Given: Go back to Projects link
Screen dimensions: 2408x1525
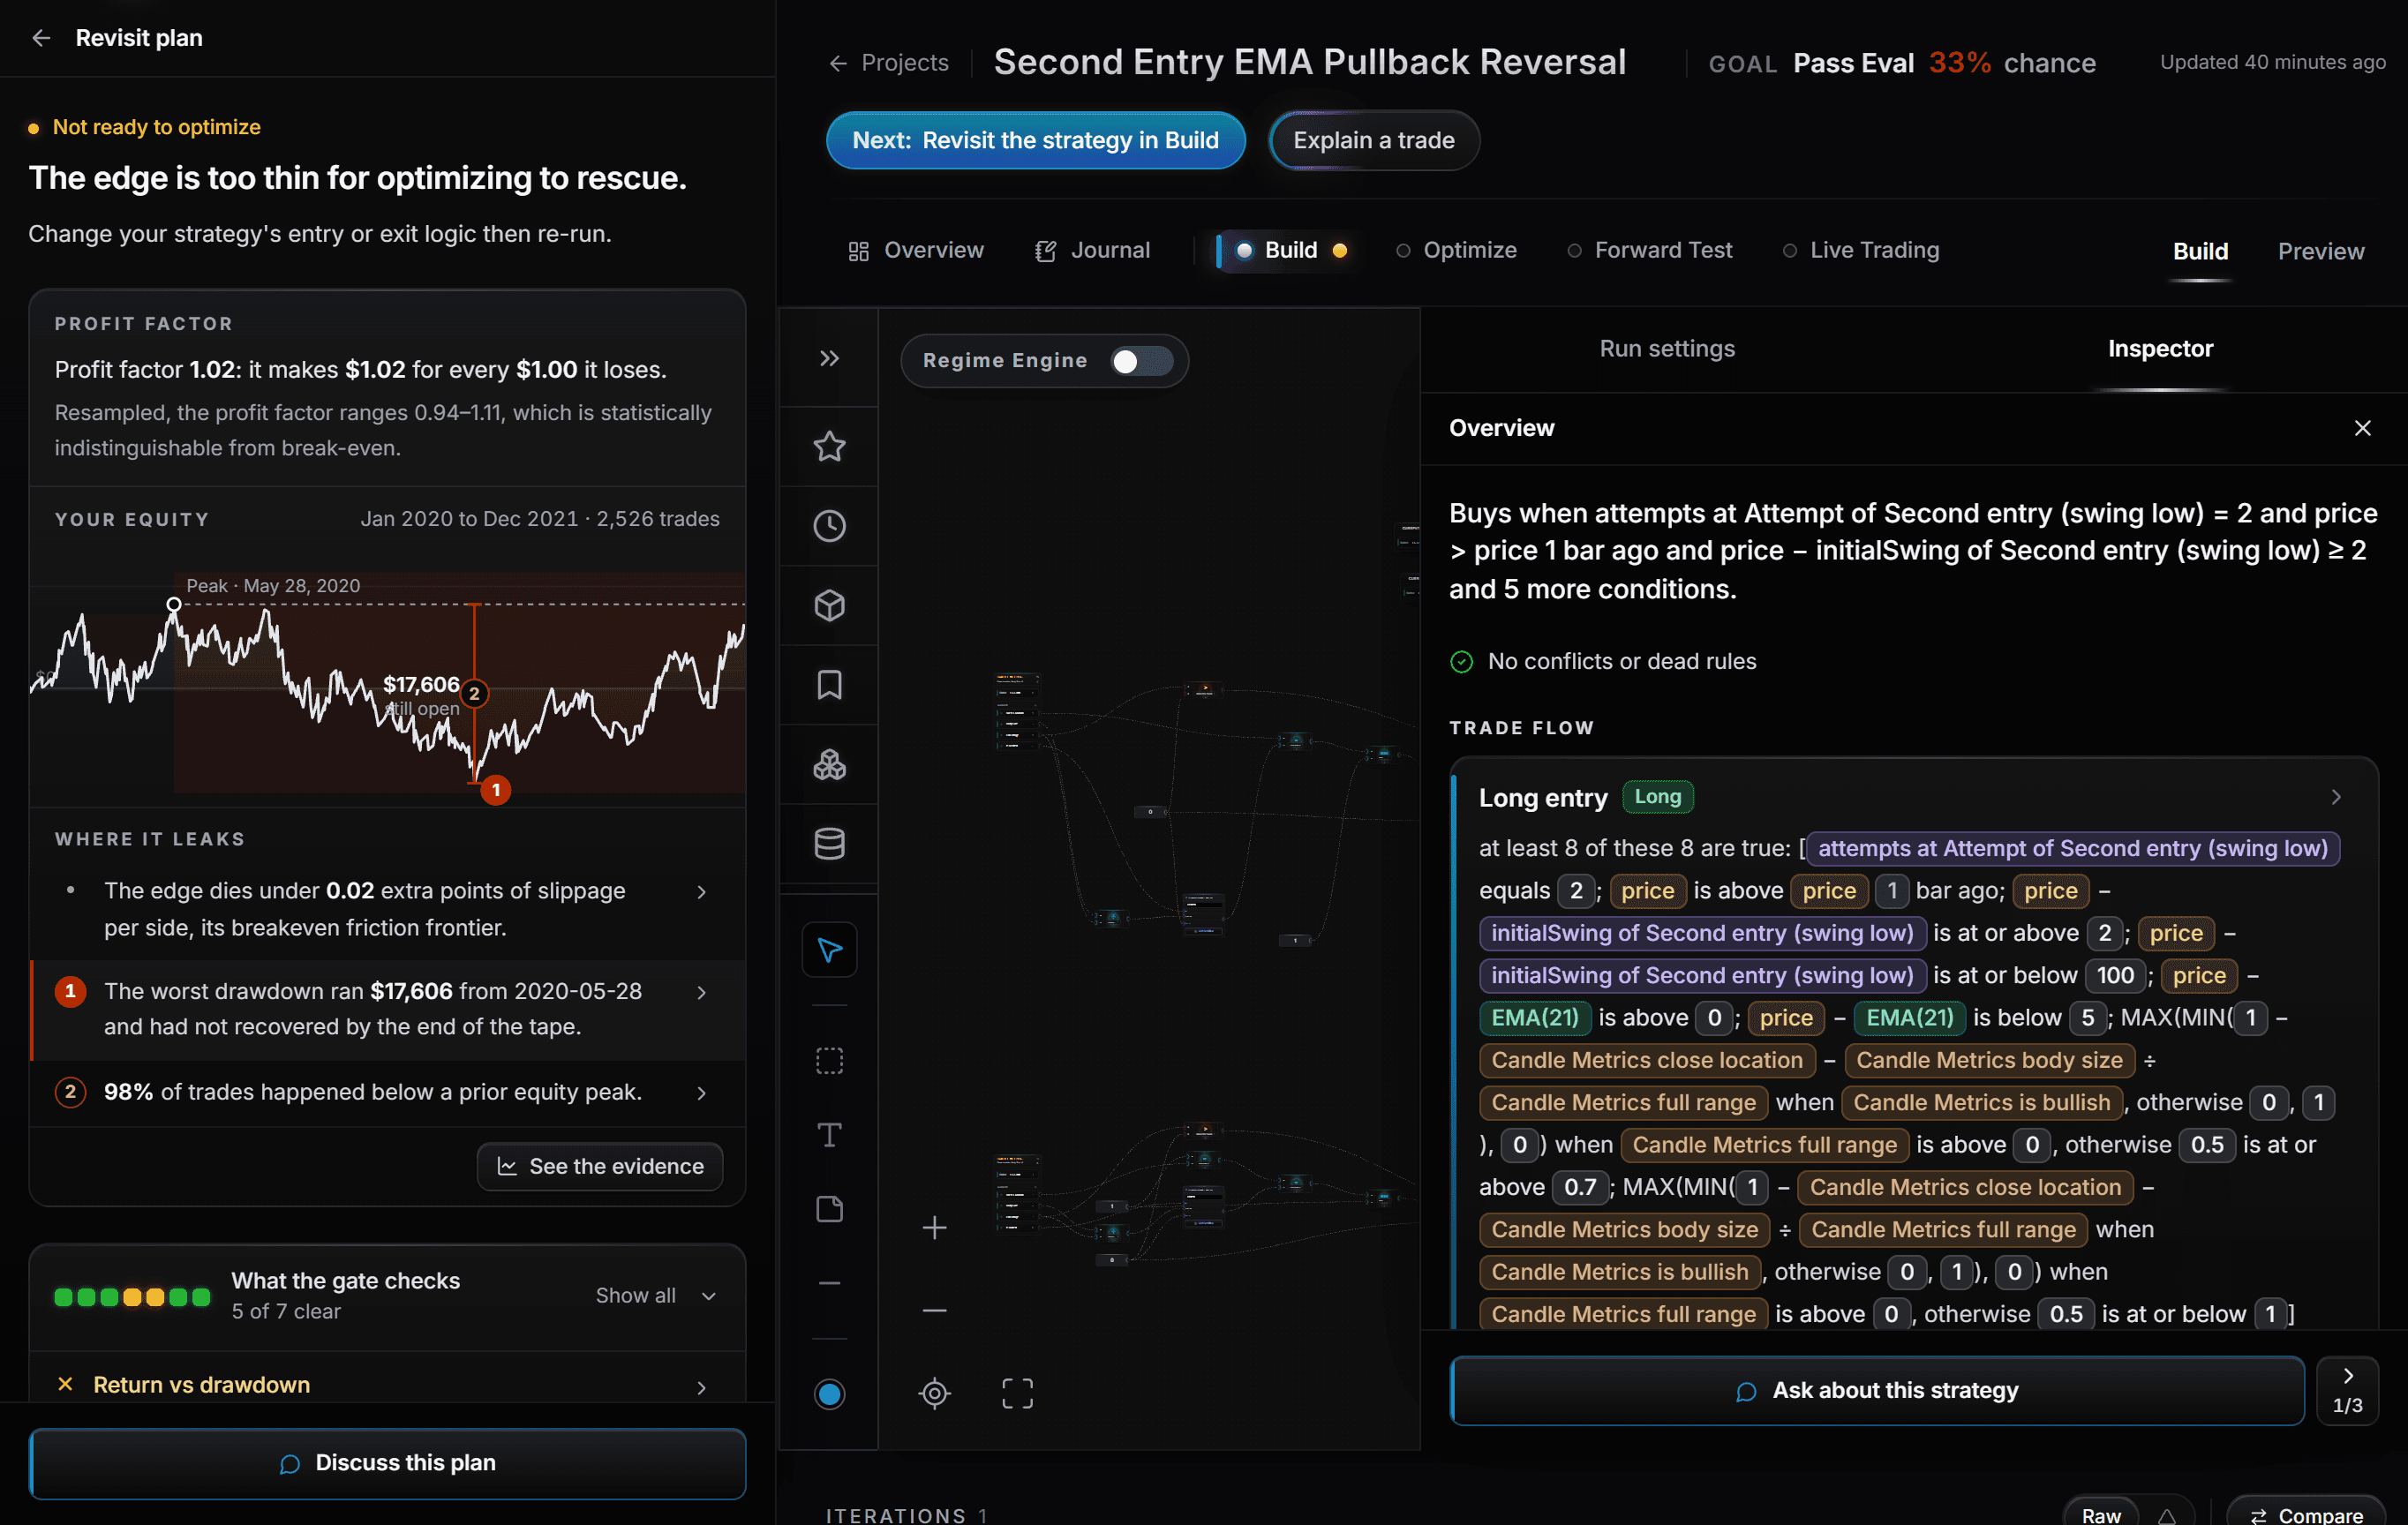Looking at the screenshot, I should point(888,63).
